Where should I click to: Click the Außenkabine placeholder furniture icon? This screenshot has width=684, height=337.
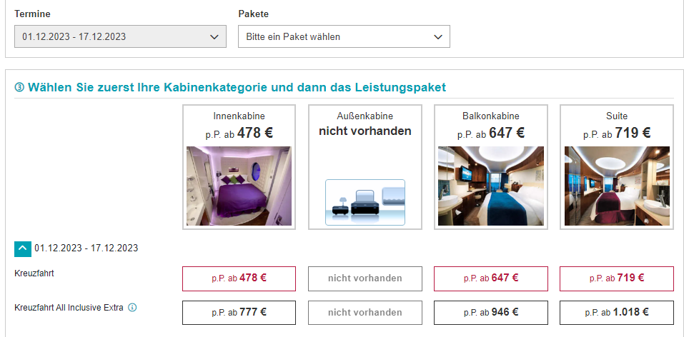point(365,202)
